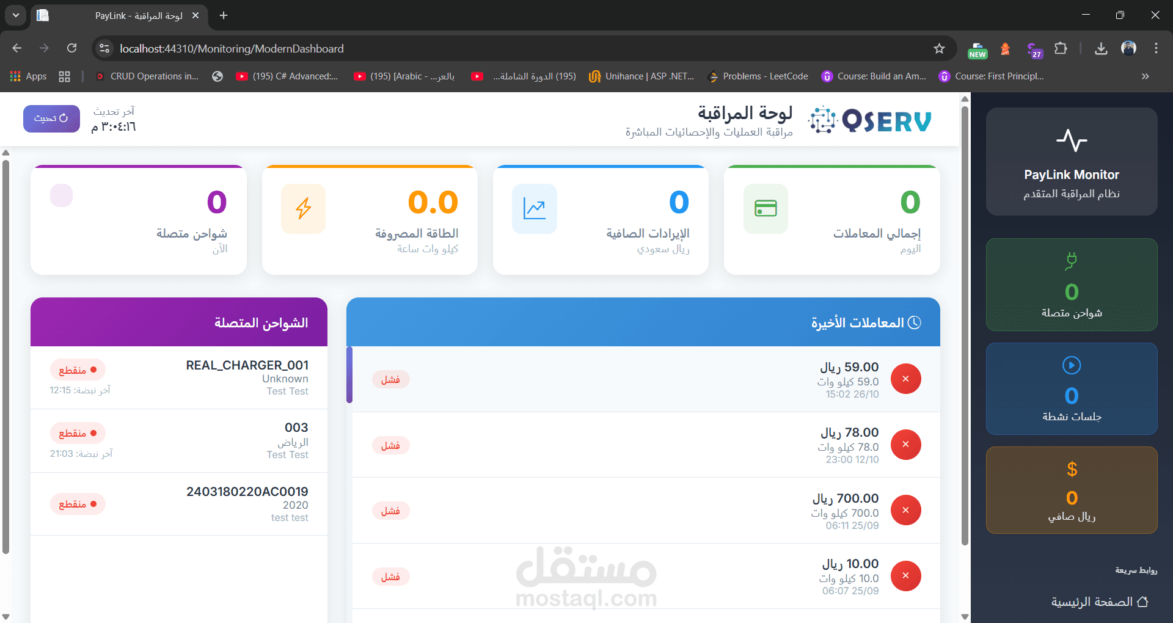The width and height of the screenshot is (1173, 623).
Task: Select charger 003 الرياض entry
Action: pyautogui.click(x=179, y=441)
